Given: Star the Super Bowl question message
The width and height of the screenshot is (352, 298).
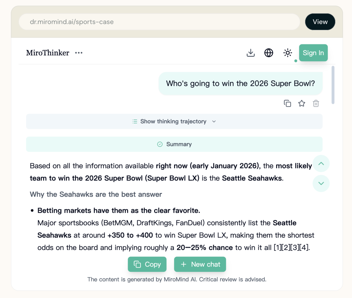Looking at the screenshot, I should tap(302, 103).
